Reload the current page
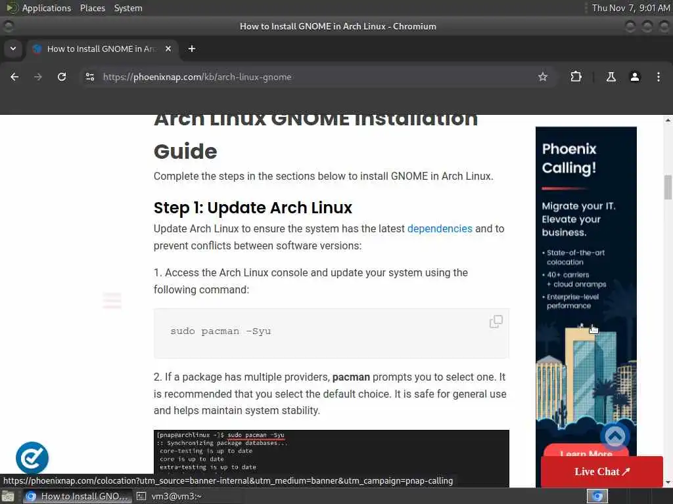 [62, 77]
